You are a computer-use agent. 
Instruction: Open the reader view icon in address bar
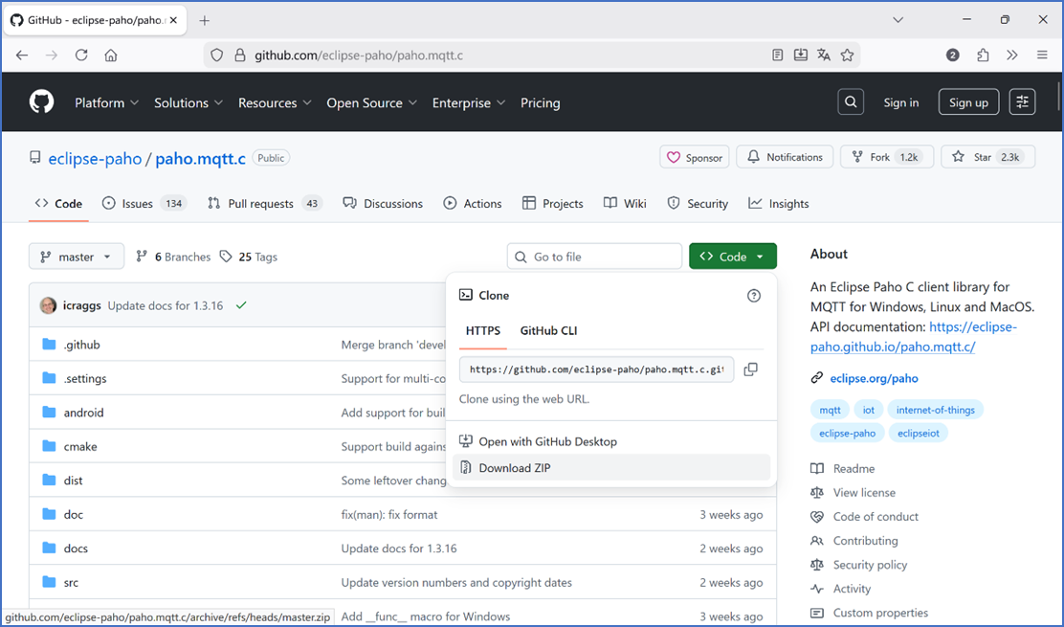pyautogui.click(x=778, y=55)
